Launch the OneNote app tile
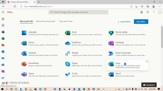The image size is (163, 91). coord(127,43)
